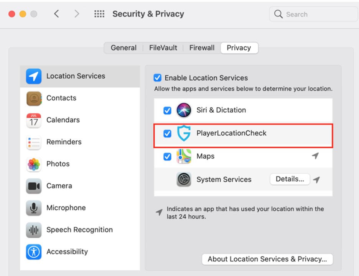Switch to the FileVault tab
359x276 pixels.
pos(163,48)
